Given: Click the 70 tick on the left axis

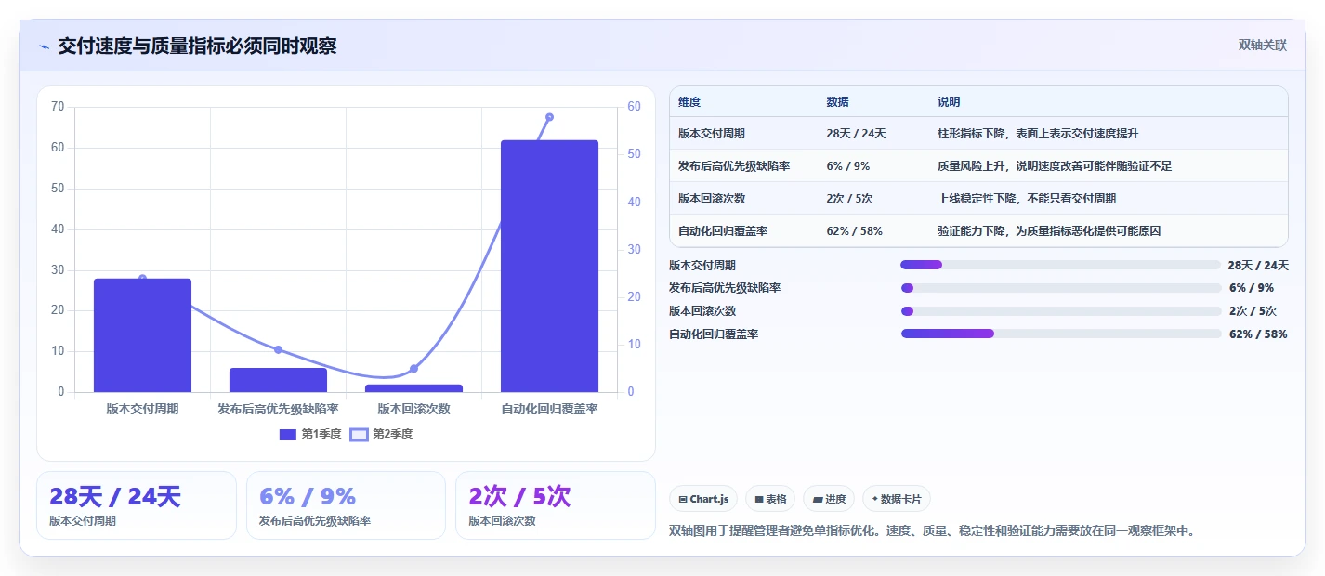Looking at the screenshot, I should [x=58, y=107].
